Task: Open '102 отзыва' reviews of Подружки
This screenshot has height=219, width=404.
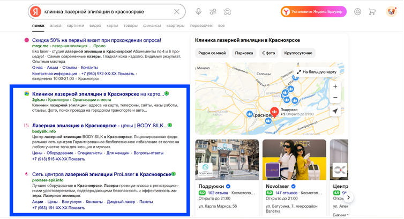Action: (218, 193)
